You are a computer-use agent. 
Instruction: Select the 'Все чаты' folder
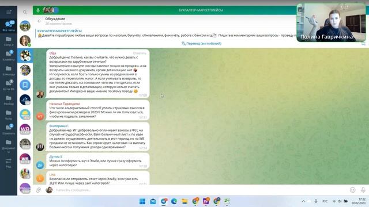(x=9, y=26)
